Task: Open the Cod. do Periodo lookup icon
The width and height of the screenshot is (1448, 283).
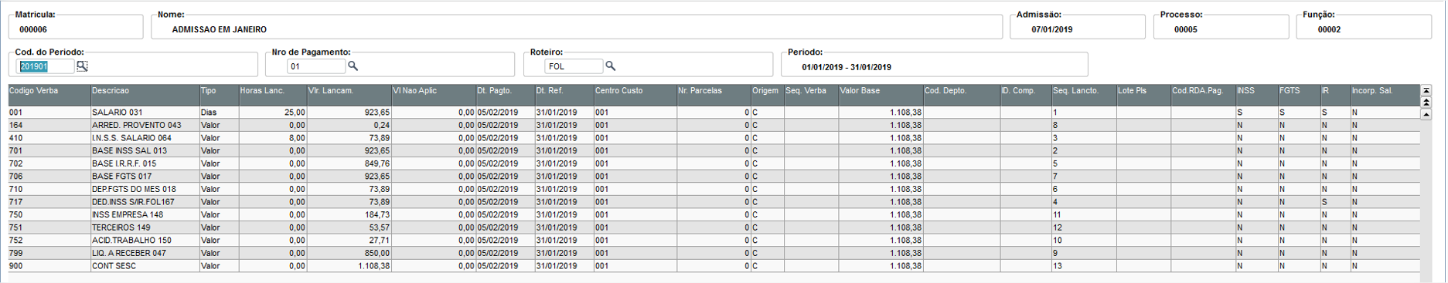Action: (82, 66)
